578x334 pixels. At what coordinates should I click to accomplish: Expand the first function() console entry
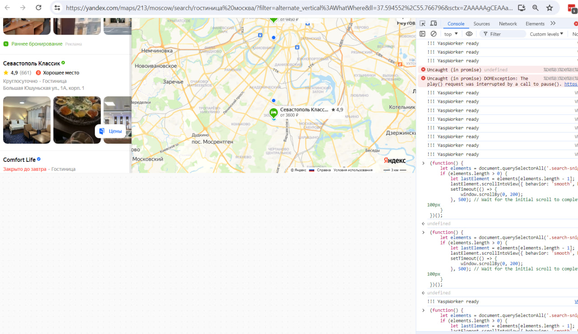423,163
